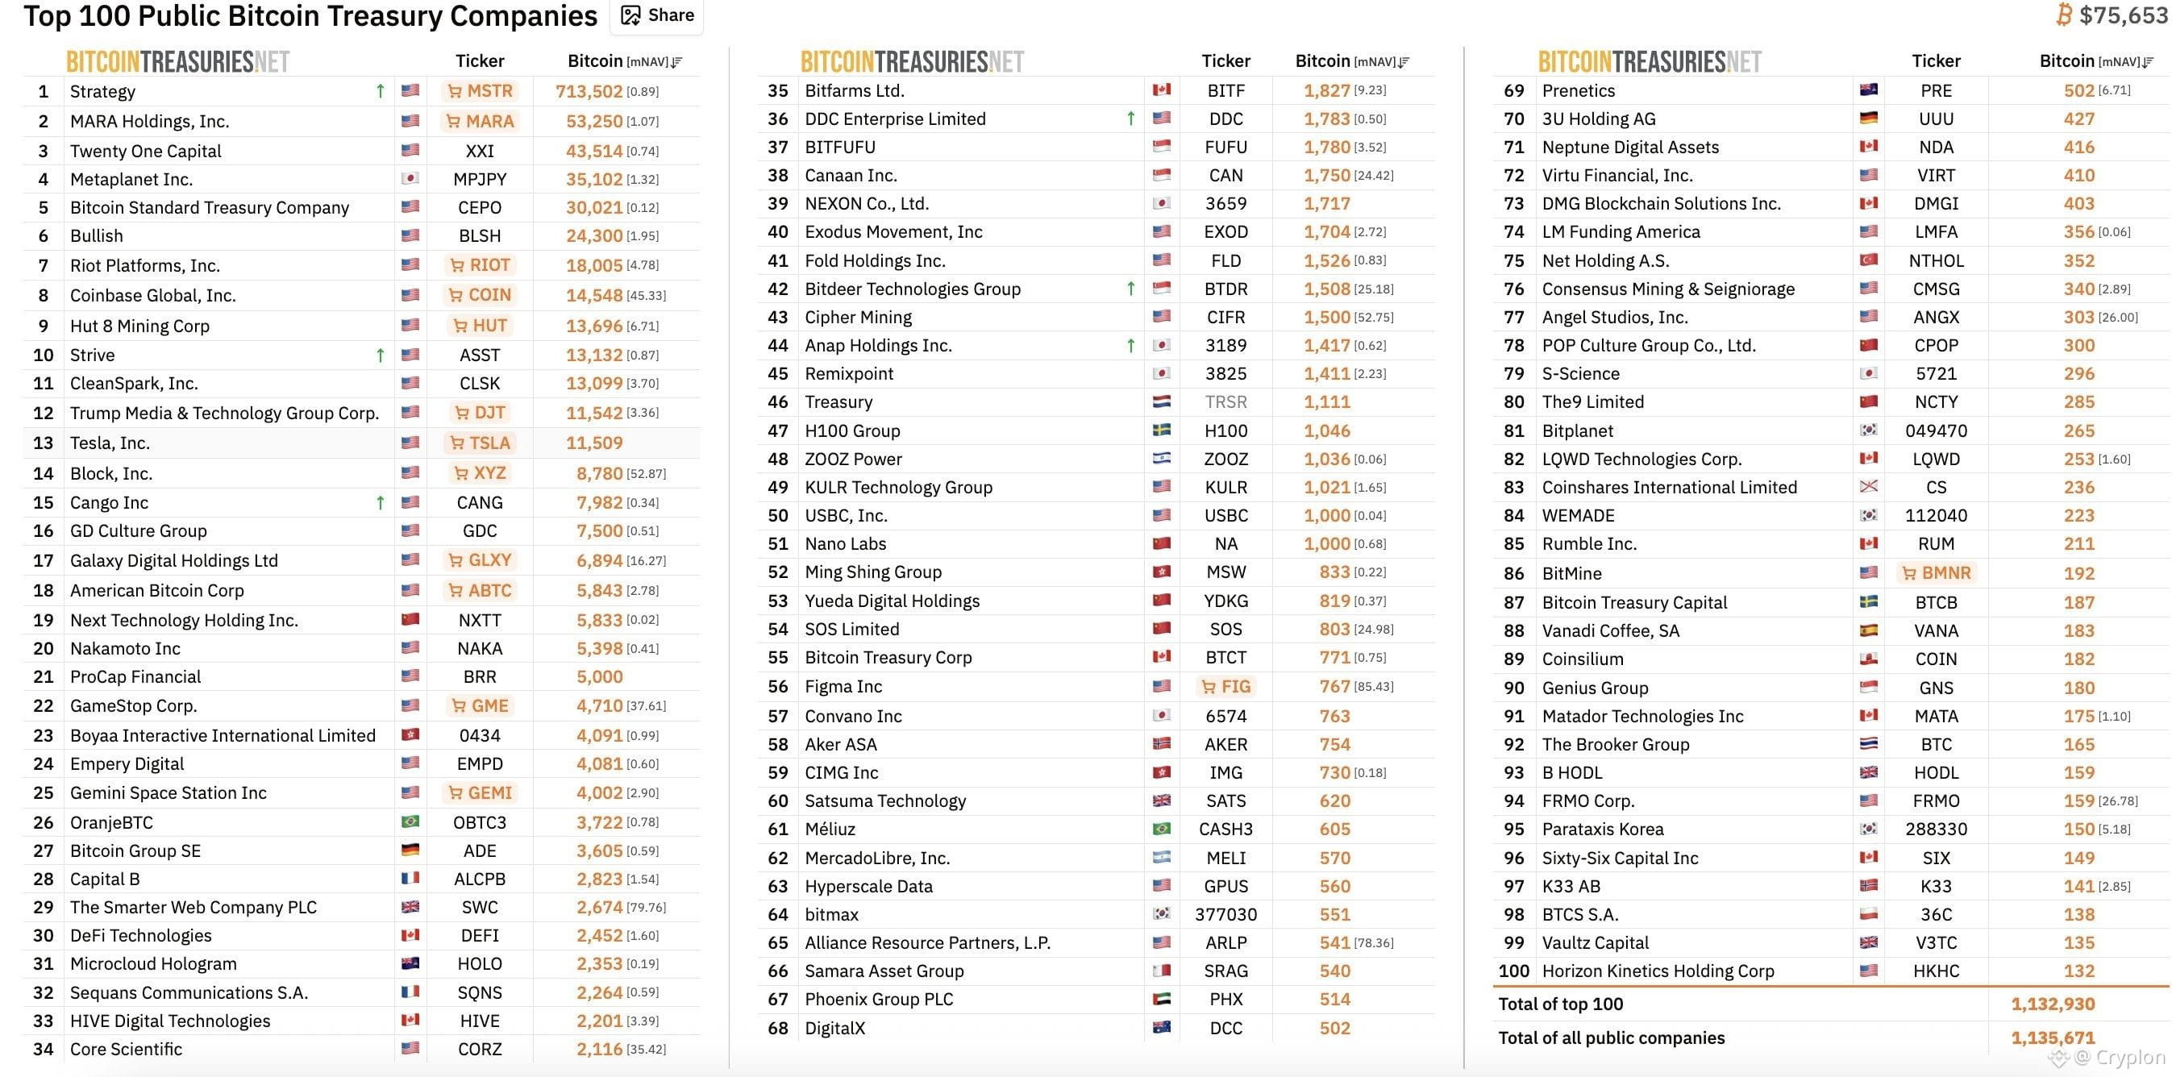Click the Ticker column header above MSTR
The height and width of the screenshot is (1077, 2172).
coord(480,60)
